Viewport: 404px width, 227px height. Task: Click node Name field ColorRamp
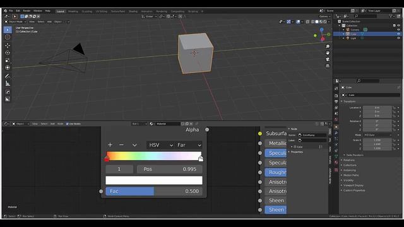pos(312,135)
